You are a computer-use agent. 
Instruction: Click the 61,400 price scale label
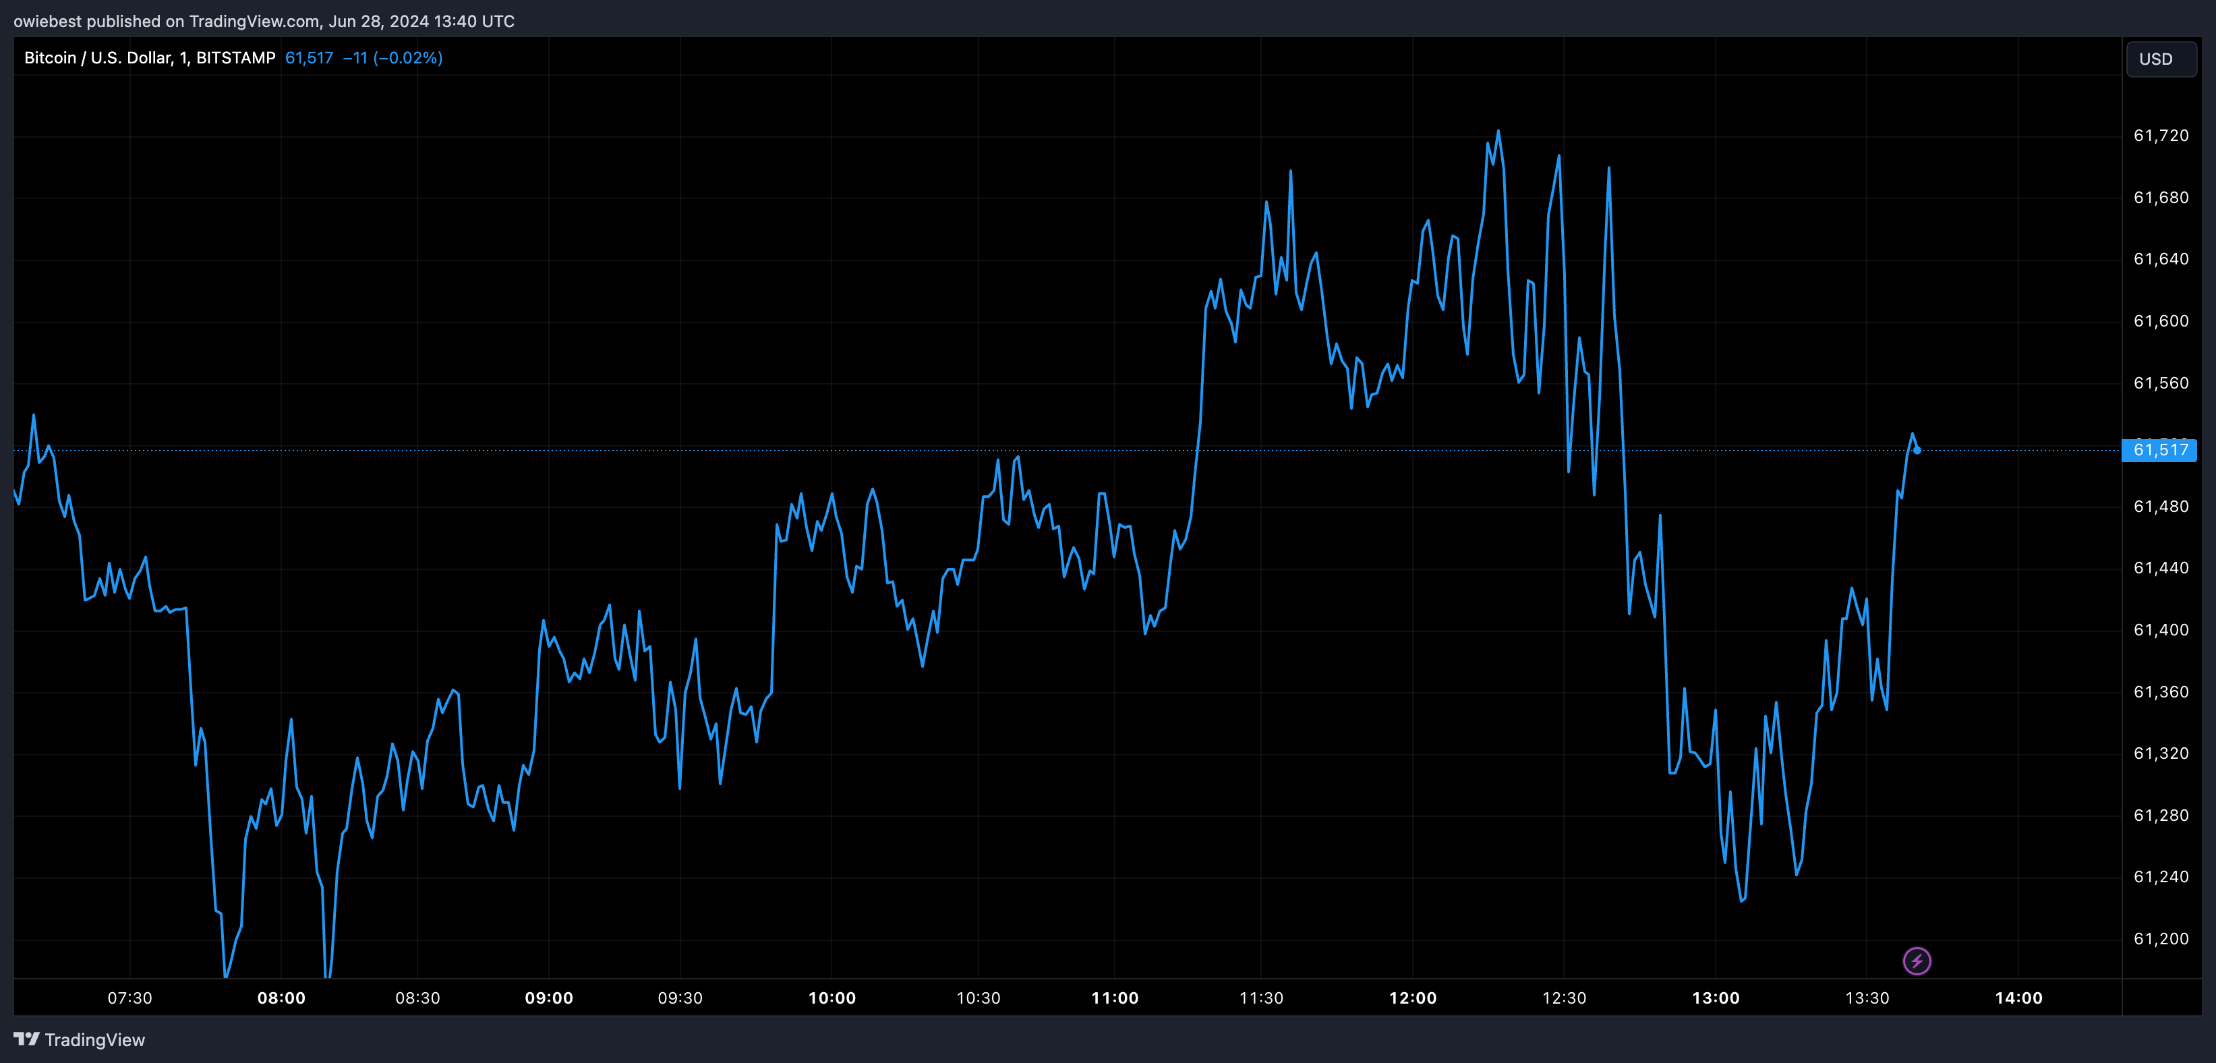[2160, 630]
